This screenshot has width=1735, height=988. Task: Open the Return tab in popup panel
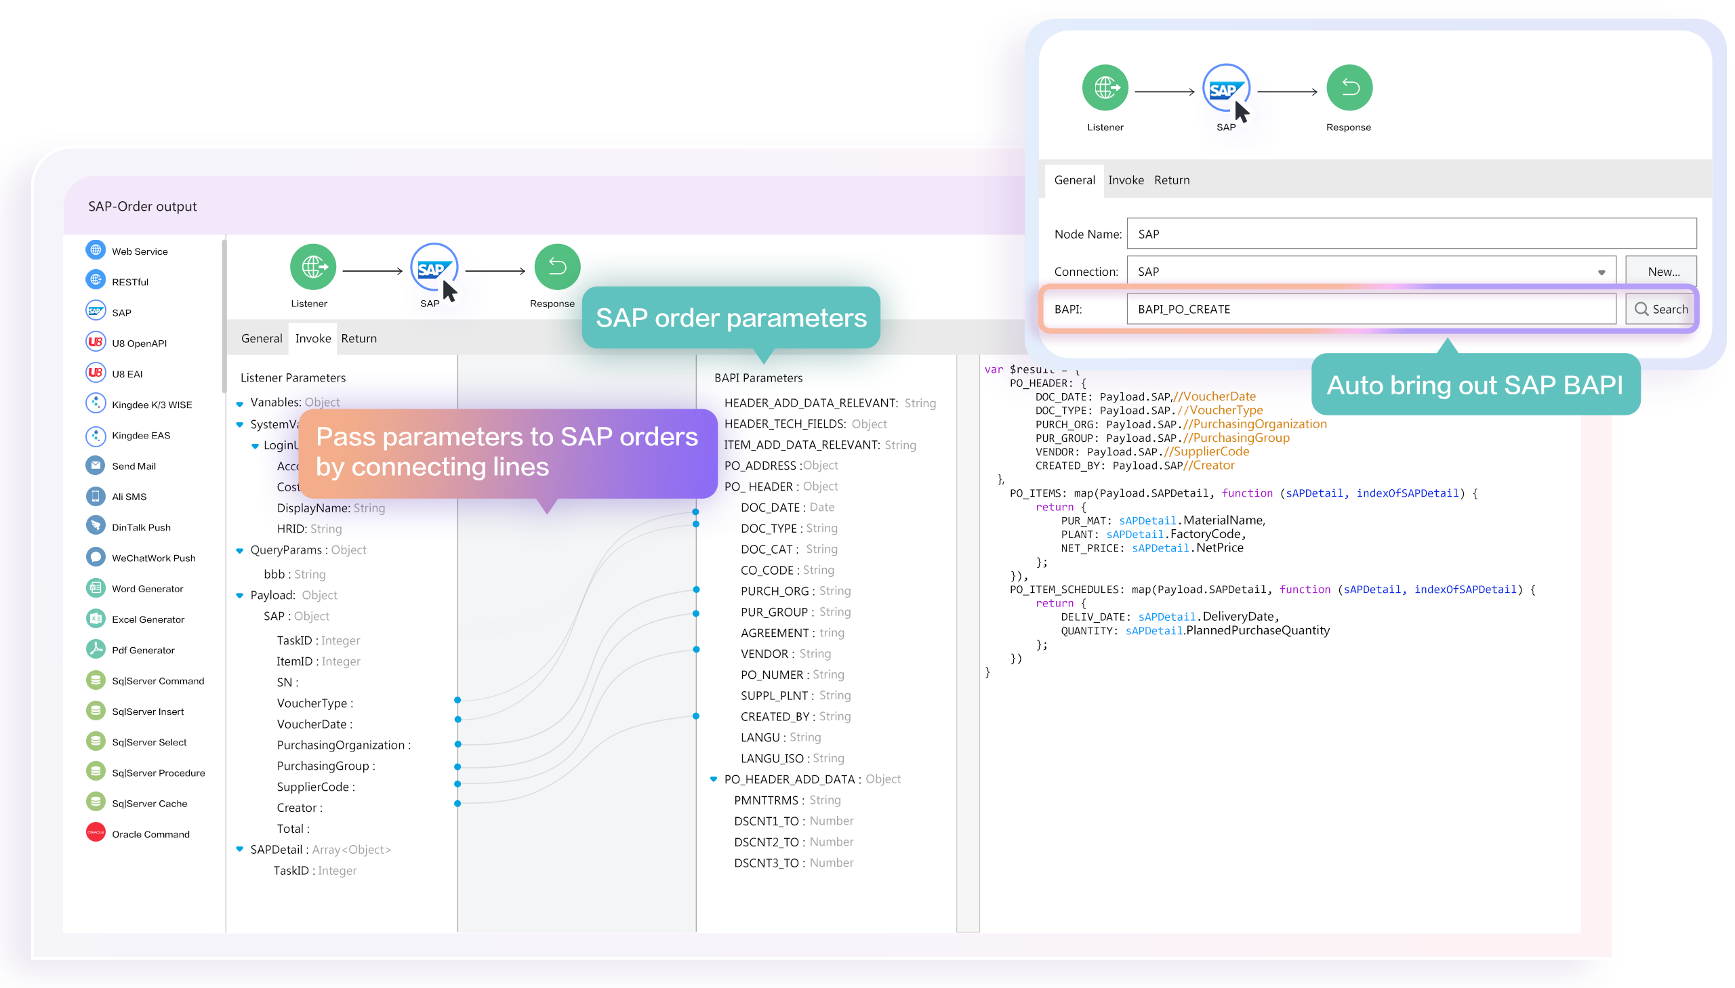[x=1172, y=180]
